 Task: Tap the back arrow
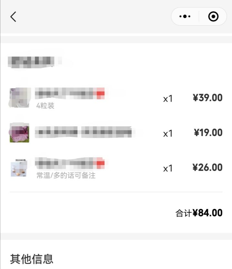[13, 16]
